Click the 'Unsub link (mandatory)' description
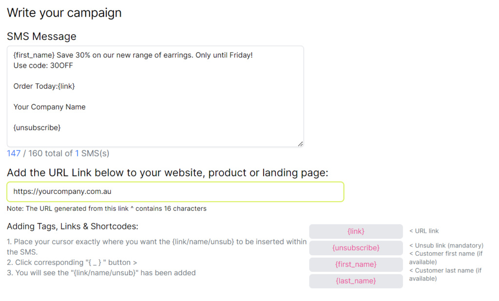 (446, 245)
